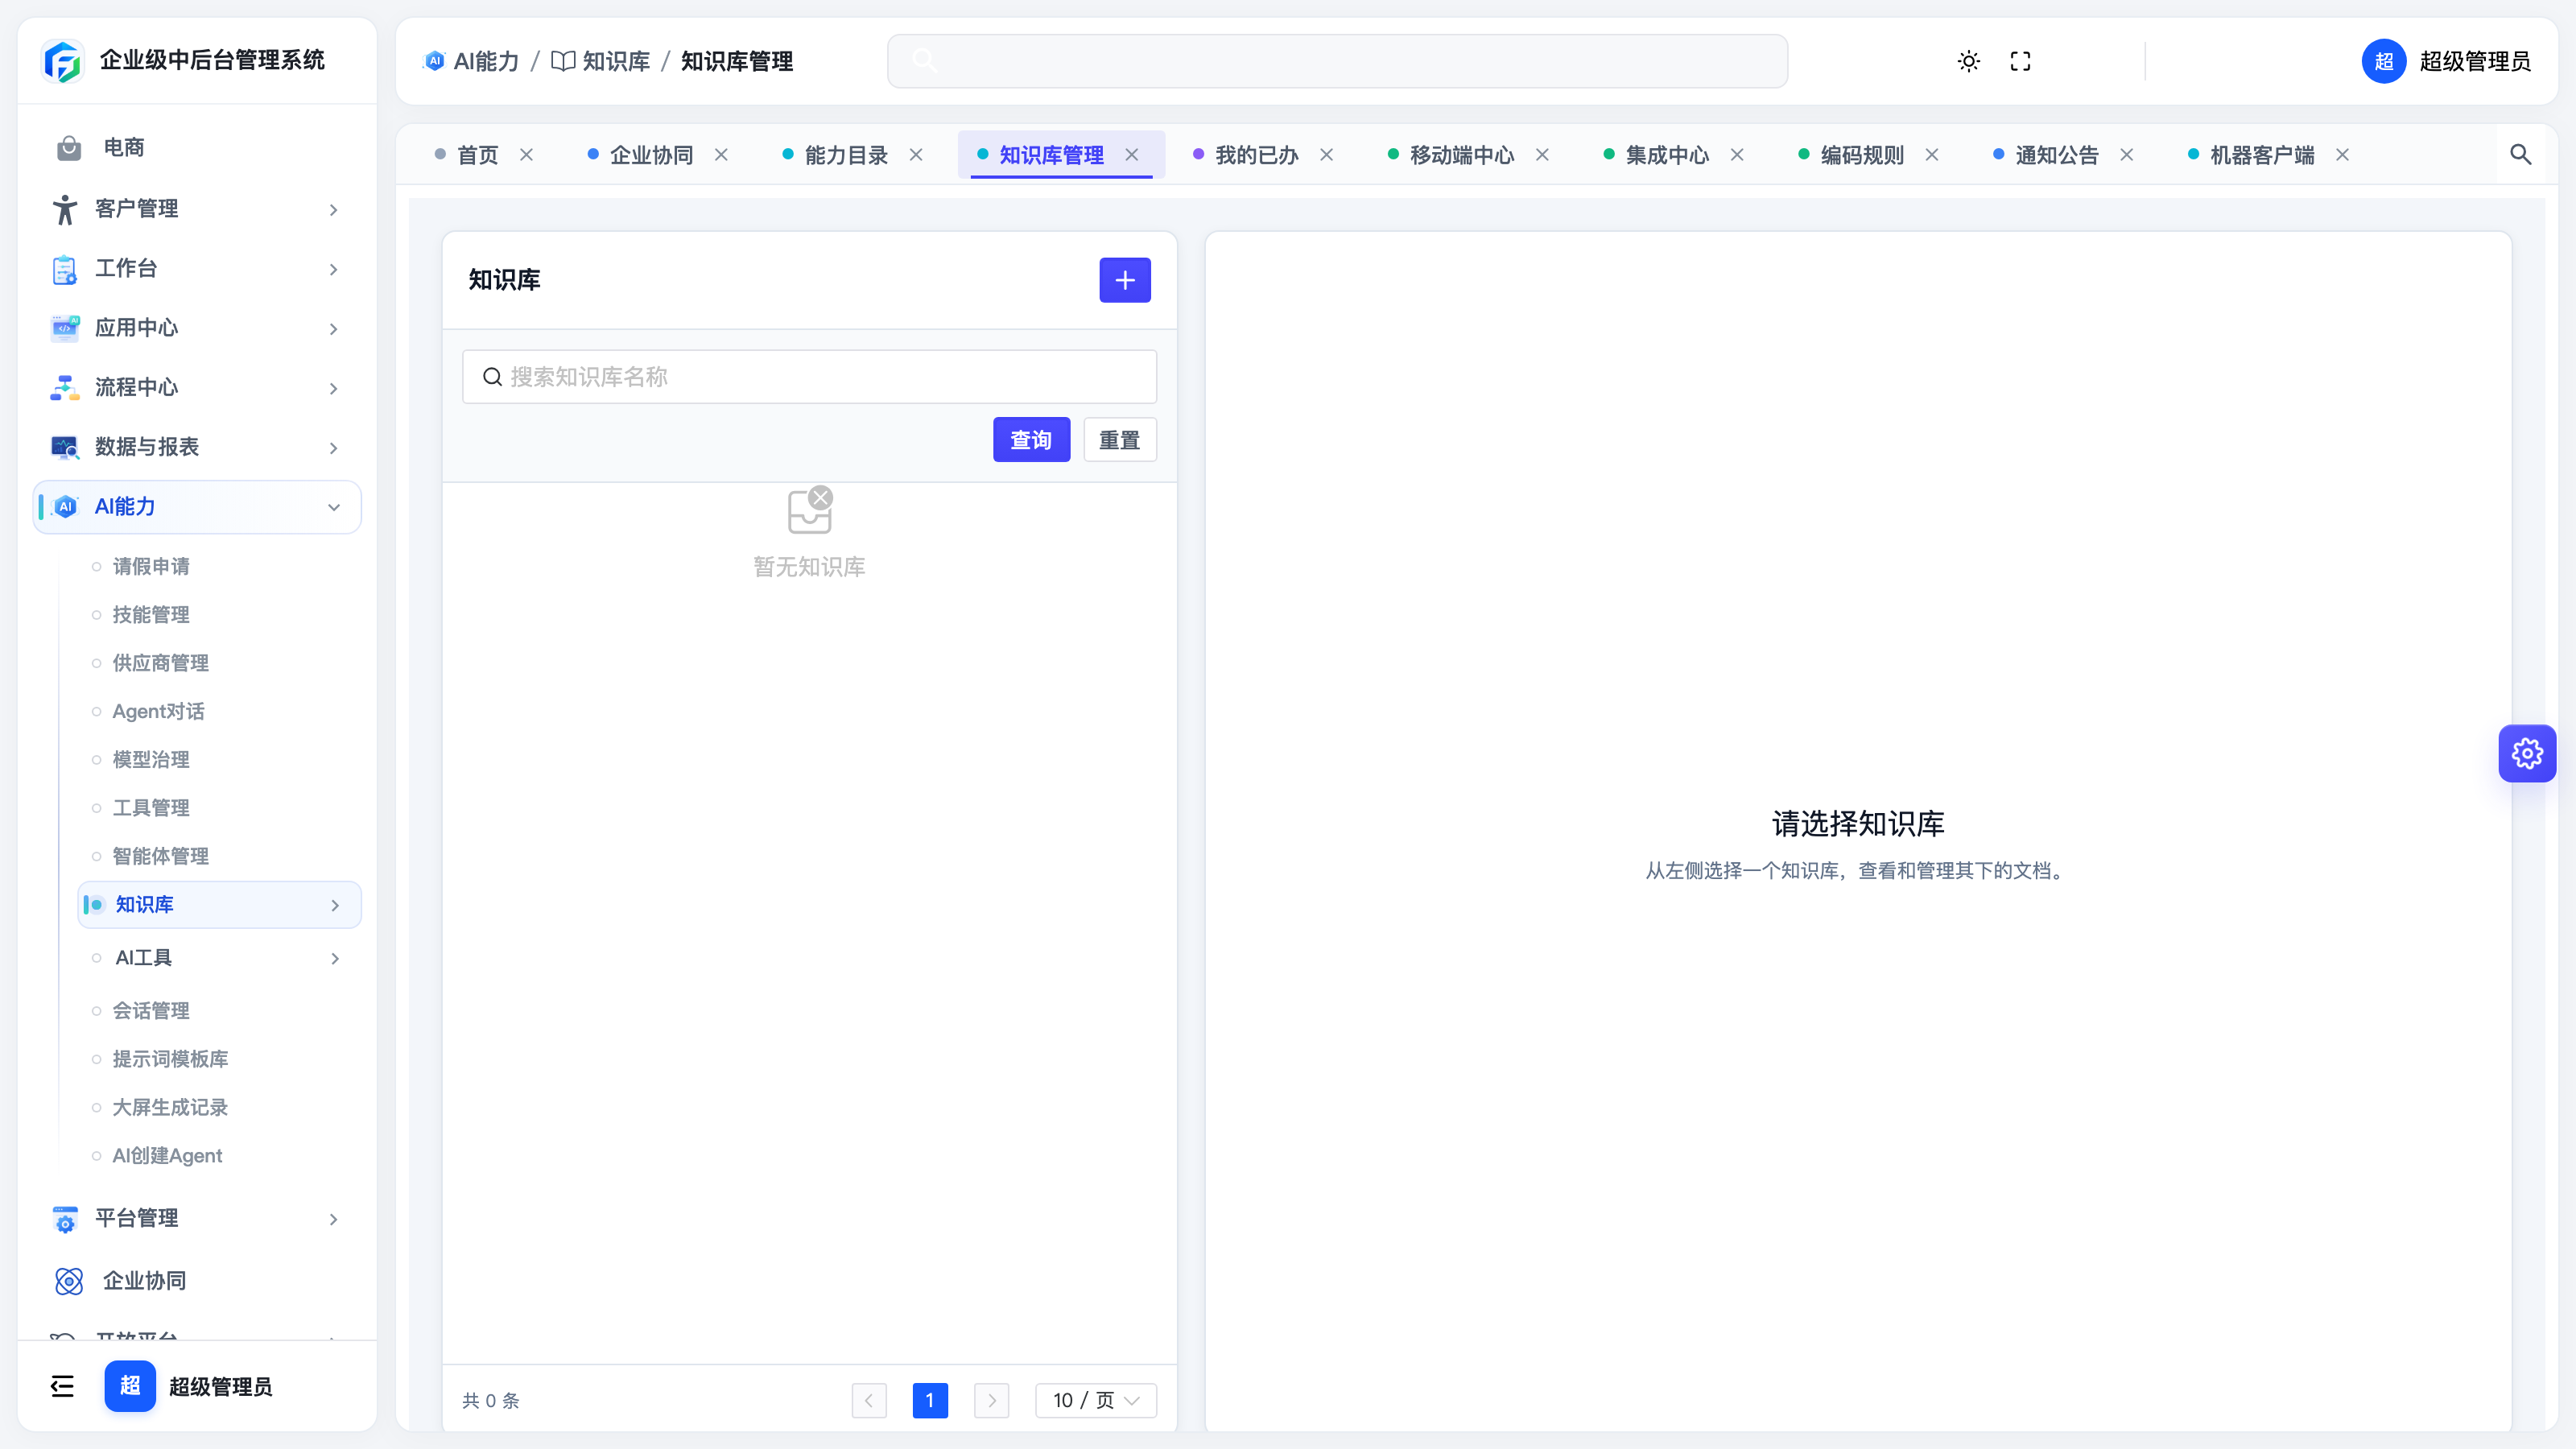Click the 流程中心 flowchart icon
Image resolution: width=2576 pixels, height=1449 pixels.
[65, 388]
